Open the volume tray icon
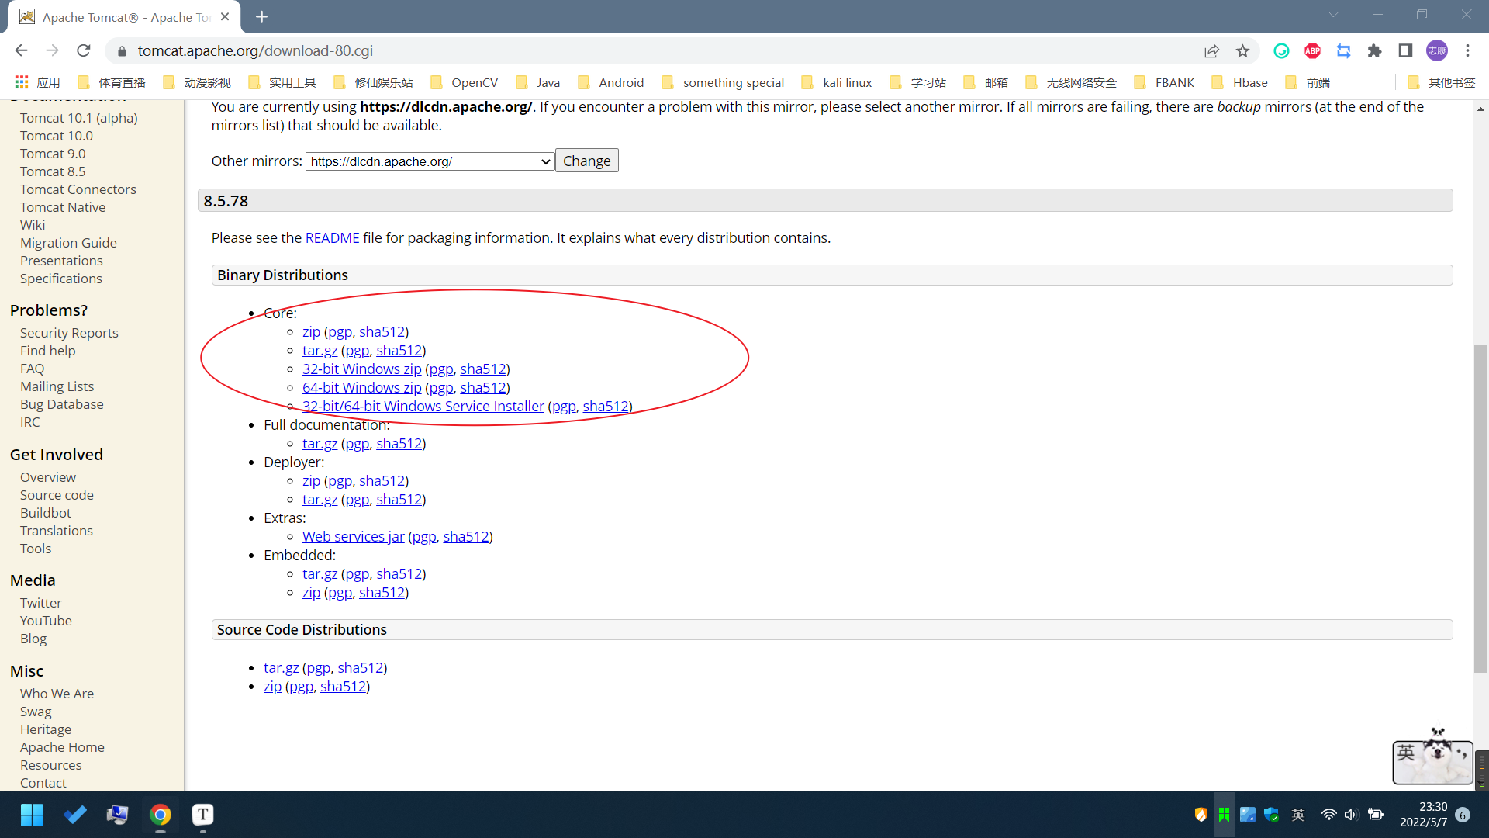The width and height of the screenshot is (1489, 838). pos(1351,815)
